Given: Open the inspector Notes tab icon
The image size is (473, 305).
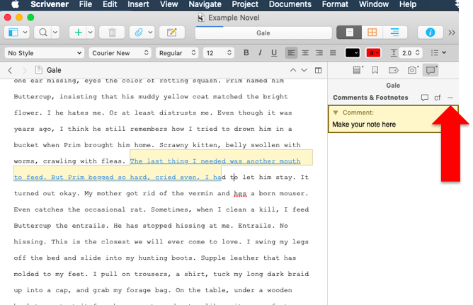Looking at the screenshot, I should (358, 70).
